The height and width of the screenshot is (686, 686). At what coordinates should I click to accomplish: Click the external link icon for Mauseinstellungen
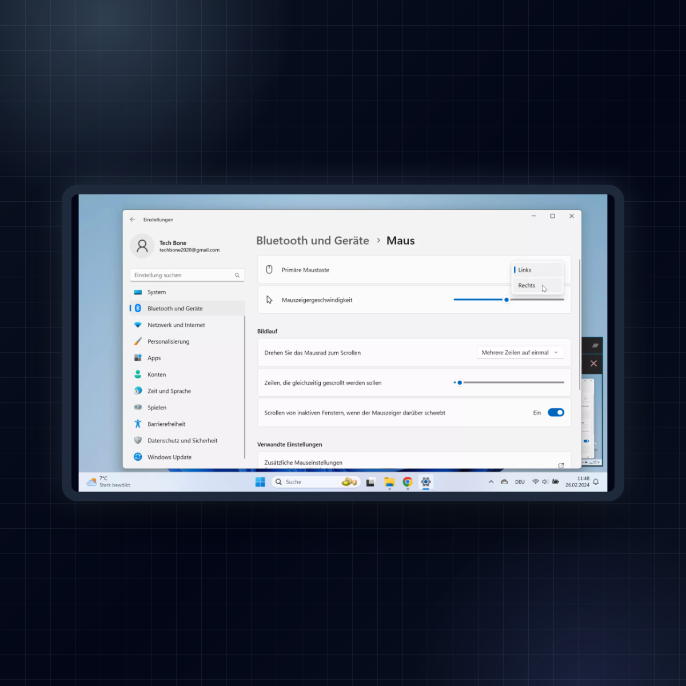pyautogui.click(x=561, y=465)
